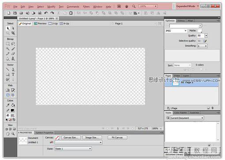225x160 pixels.
Task: Open the File menu
Action: pyautogui.click(x=15, y=7)
